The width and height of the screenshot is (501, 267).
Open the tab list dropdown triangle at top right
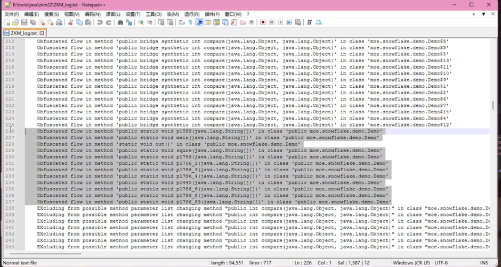pos(483,14)
